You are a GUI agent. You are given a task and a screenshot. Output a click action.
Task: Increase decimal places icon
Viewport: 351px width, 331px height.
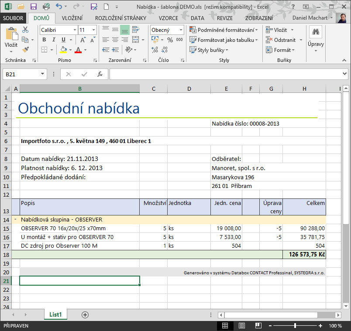point(155,49)
